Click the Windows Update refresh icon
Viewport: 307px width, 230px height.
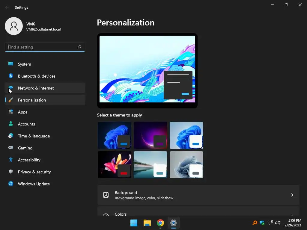(11, 184)
